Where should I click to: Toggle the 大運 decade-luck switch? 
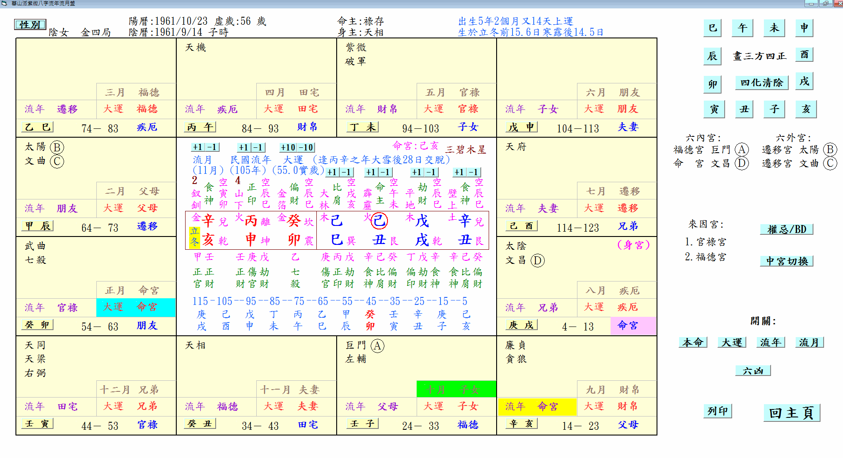click(x=731, y=342)
